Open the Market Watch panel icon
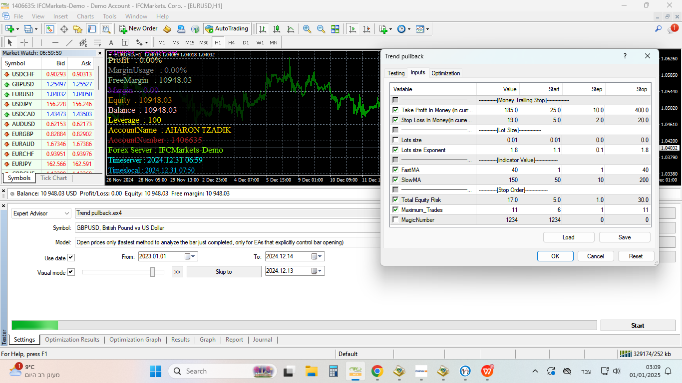This screenshot has height=383, width=682. [50, 29]
